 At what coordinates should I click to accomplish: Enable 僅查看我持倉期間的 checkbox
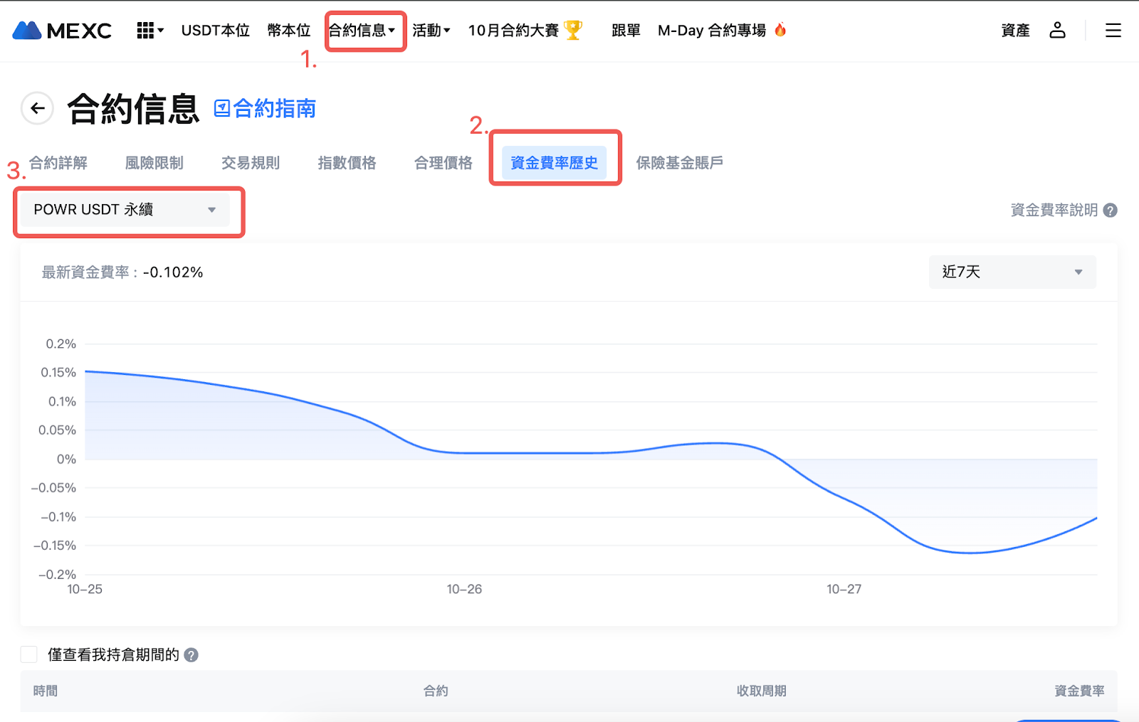pyautogui.click(x=29, y=654)
